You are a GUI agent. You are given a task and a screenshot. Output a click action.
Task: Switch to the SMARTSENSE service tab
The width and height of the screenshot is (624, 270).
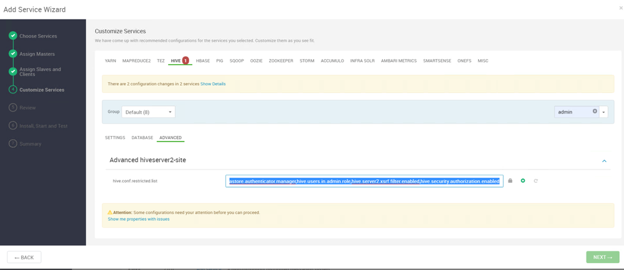pyautogui.click(x=437, y=60)
